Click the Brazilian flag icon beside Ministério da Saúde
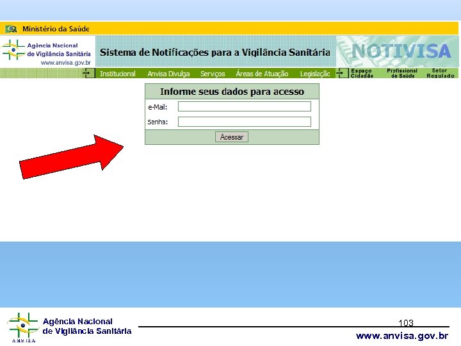Screen dimensions: 461x346 11,29
